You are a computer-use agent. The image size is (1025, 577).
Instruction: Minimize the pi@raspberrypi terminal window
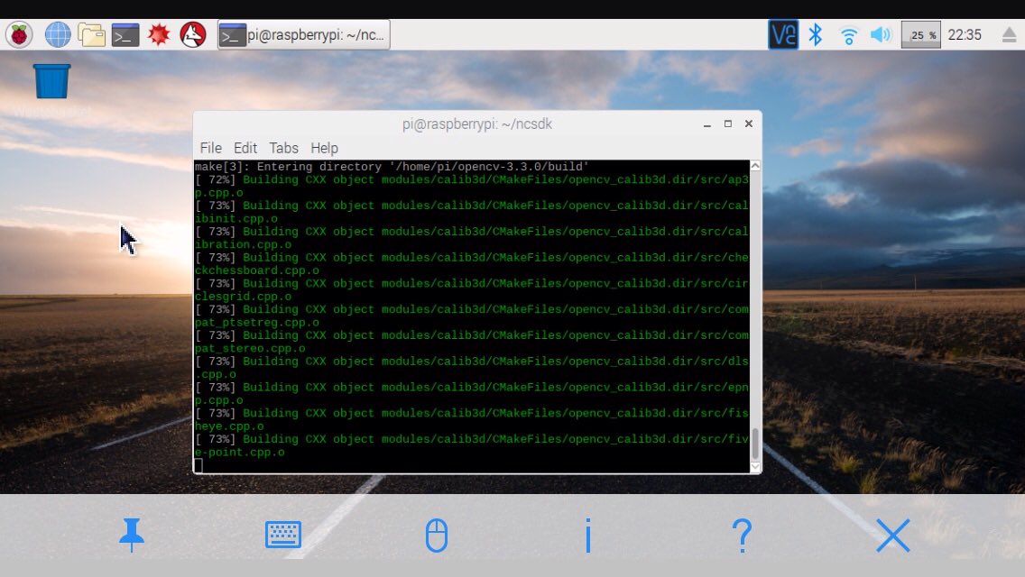[707, 124]
